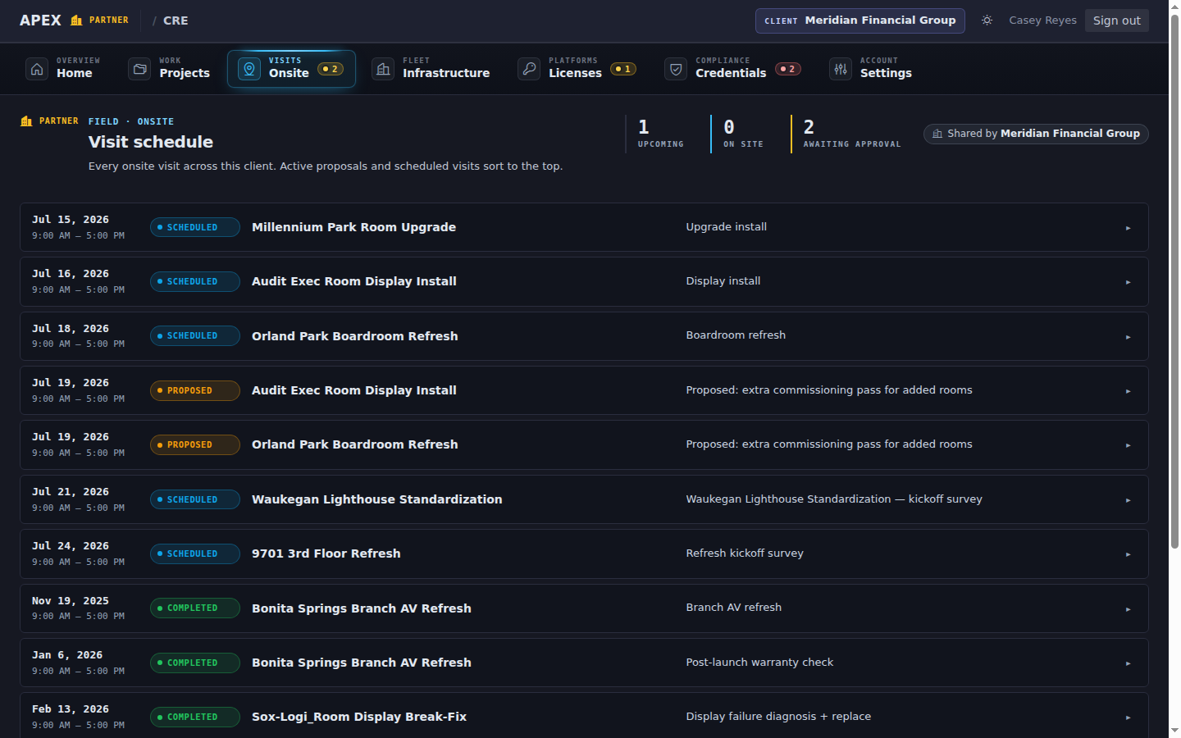
Task: Expand the 9701 3rd Floor Refresh row arrow
Action: coord(1129,554)
